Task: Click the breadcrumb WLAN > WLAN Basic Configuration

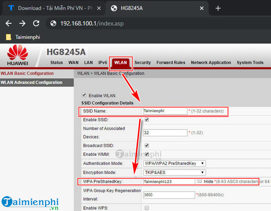Action: point(111,73)
